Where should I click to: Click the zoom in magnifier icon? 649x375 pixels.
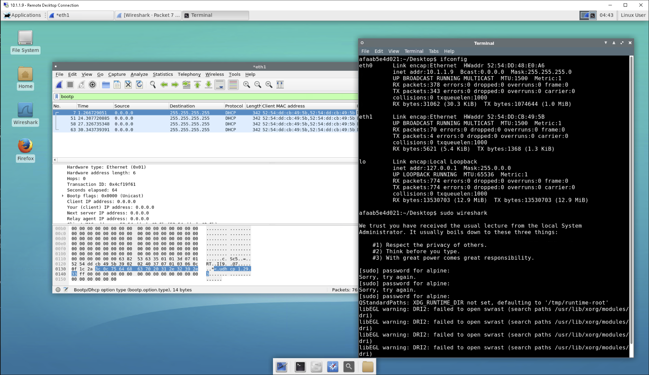[x=246, y=85]
